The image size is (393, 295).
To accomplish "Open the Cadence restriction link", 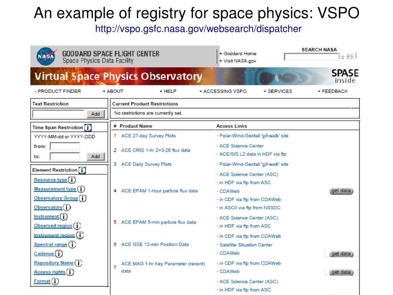I will point(44,254).
